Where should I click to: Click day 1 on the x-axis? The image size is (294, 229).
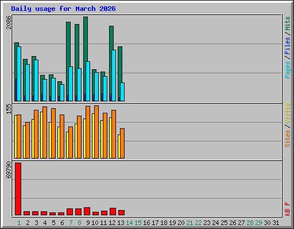pyautogui.click(x=19, y=223)
